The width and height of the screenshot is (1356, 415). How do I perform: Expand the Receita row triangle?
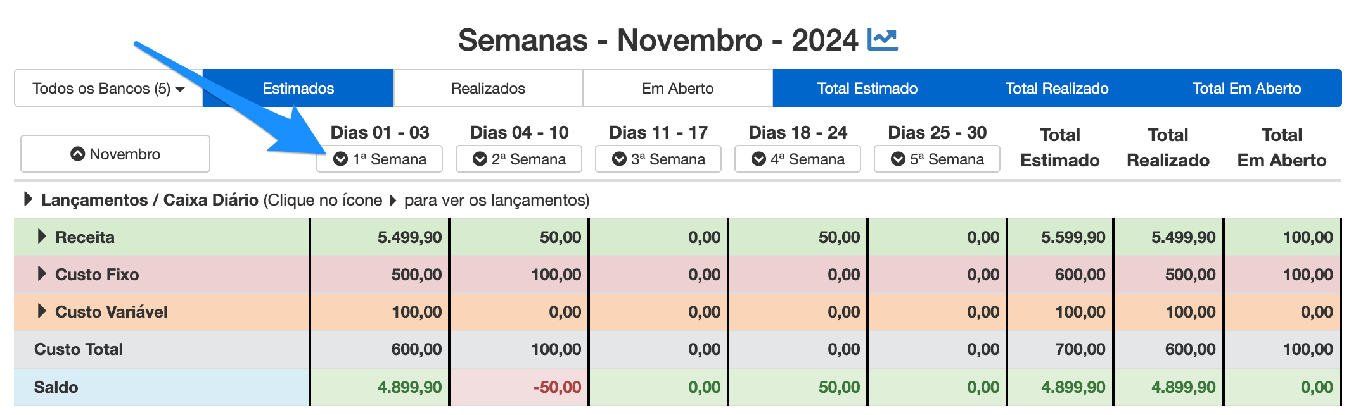42,237
